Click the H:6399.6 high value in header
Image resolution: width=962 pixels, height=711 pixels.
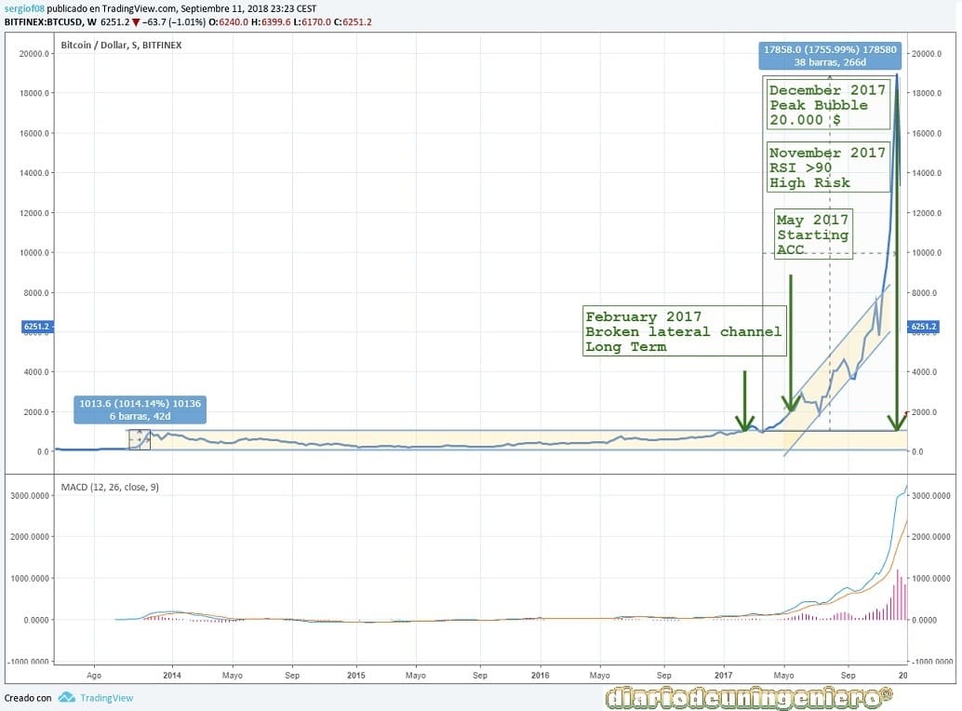[271, 22]
